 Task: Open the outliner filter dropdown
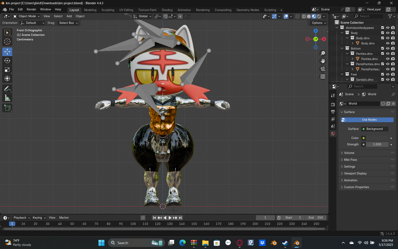tap(391, 16)
